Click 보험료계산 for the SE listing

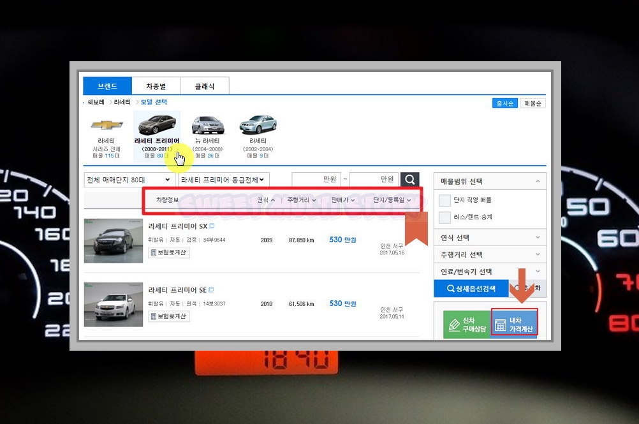(x=169, y=316)
